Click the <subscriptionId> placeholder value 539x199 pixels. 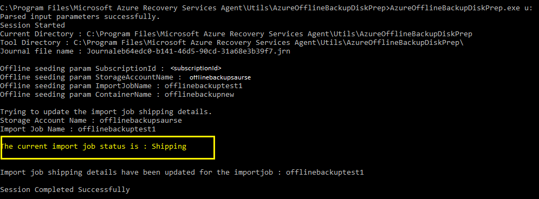pos(196,68)
